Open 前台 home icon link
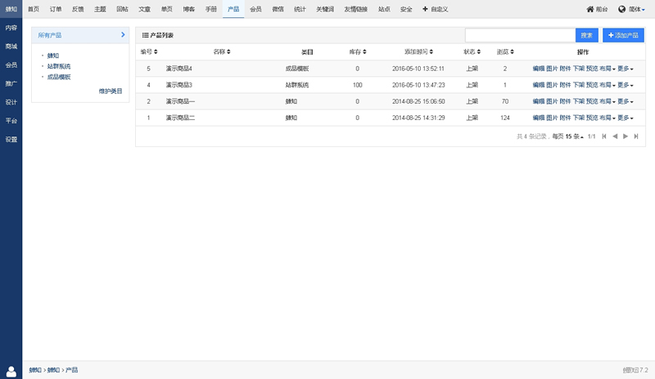 tap(597, 9)
